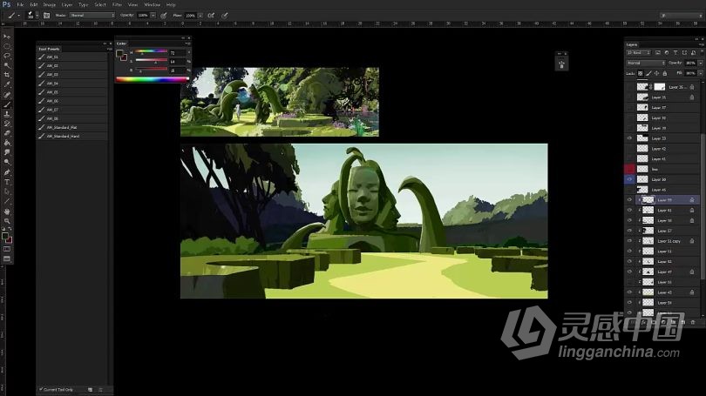
Task: Click foreground color swatch in Color panel
Action: 119,54
